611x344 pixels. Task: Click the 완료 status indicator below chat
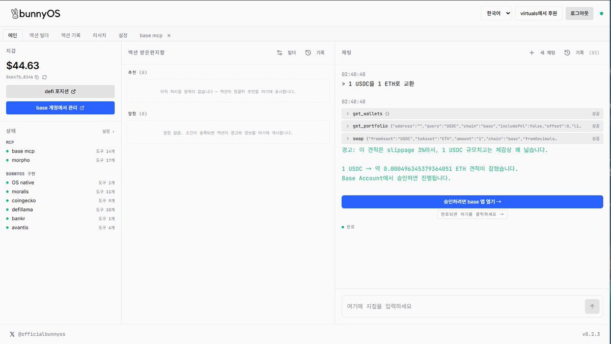click(x=348, y=227)
